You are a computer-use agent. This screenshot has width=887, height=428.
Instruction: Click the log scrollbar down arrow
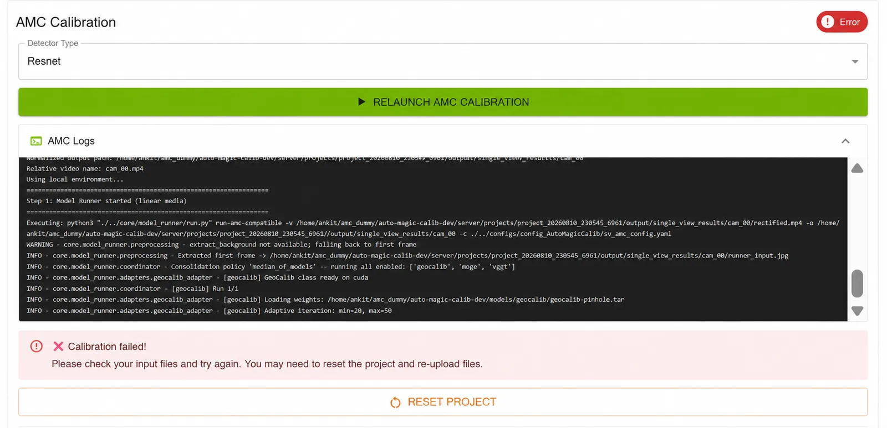coord(857,311)
